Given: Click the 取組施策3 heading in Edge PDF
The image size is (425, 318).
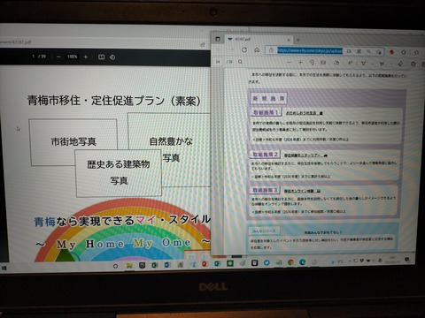Looking at the screenshot, I should 265,190.
